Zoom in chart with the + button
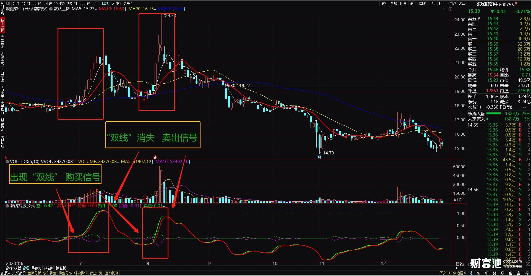The image size is (531, 276). click(457, 268)
